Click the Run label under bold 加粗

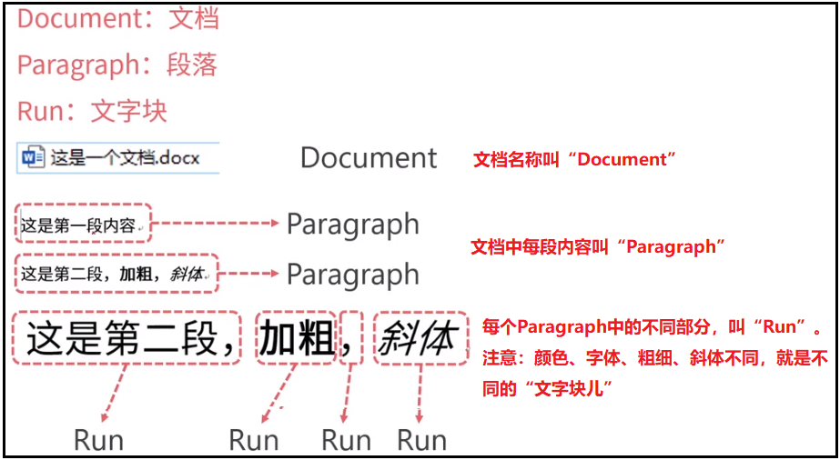tap(254, 441)
